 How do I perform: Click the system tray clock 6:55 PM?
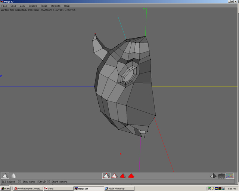click(x=232, y=189)
